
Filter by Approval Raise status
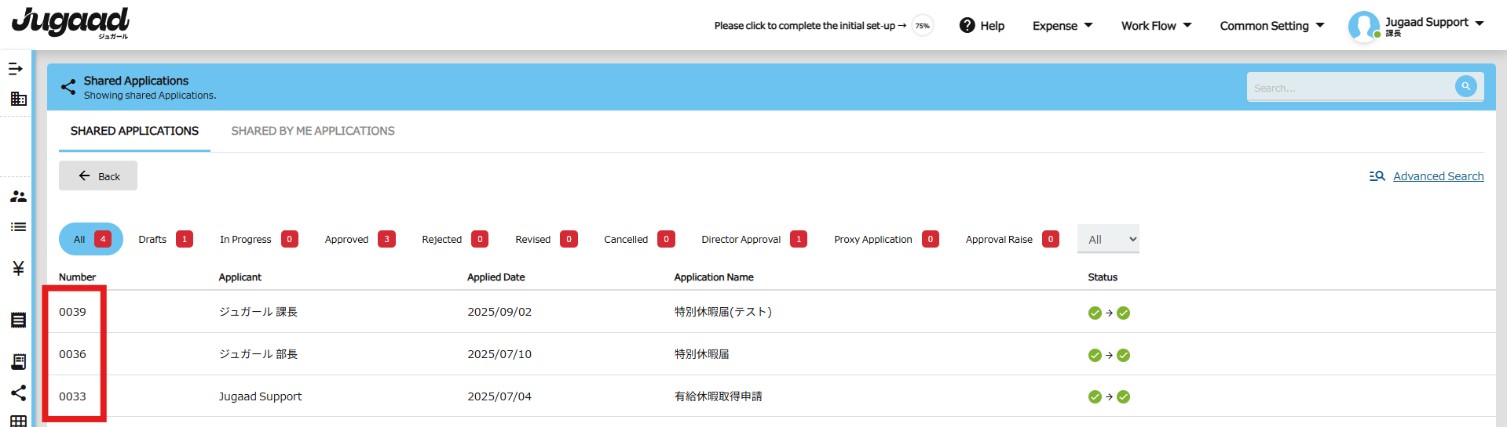point(1012,239)
